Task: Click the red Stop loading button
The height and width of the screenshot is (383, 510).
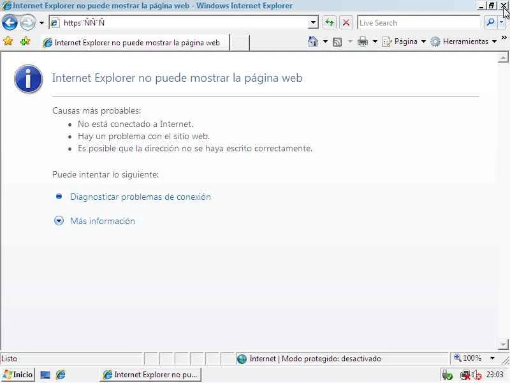Action: pos(346,23)
